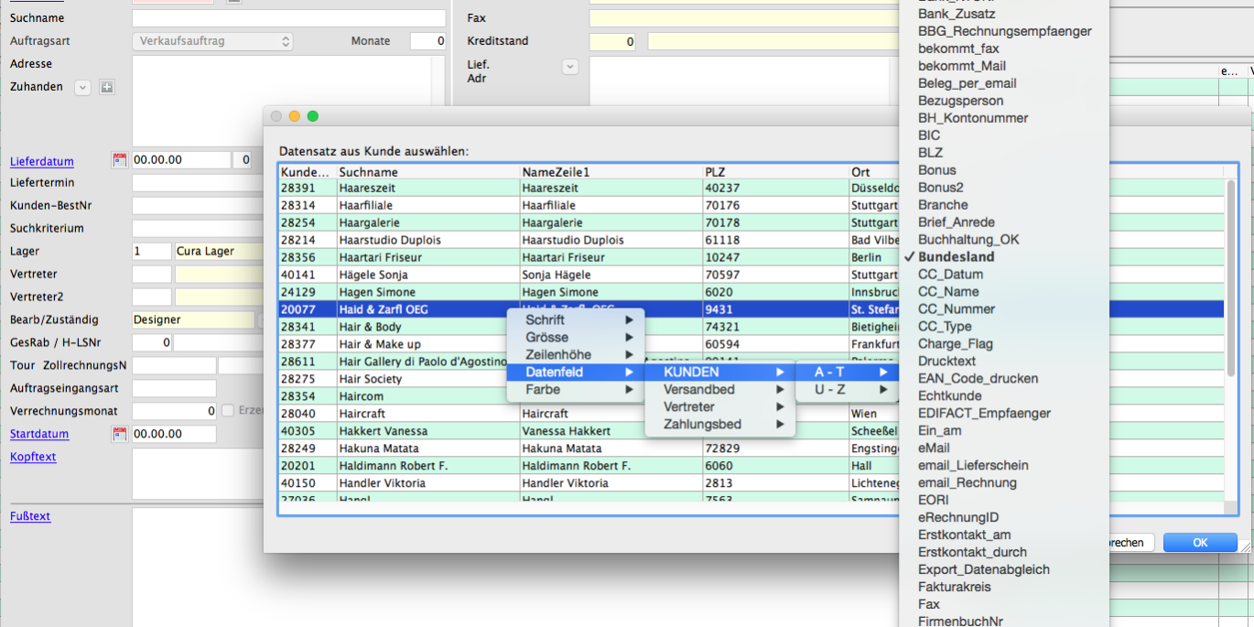
Task: Toggle the checkbox next to Verrechnungsmonat field
Action: pos(228,411)
